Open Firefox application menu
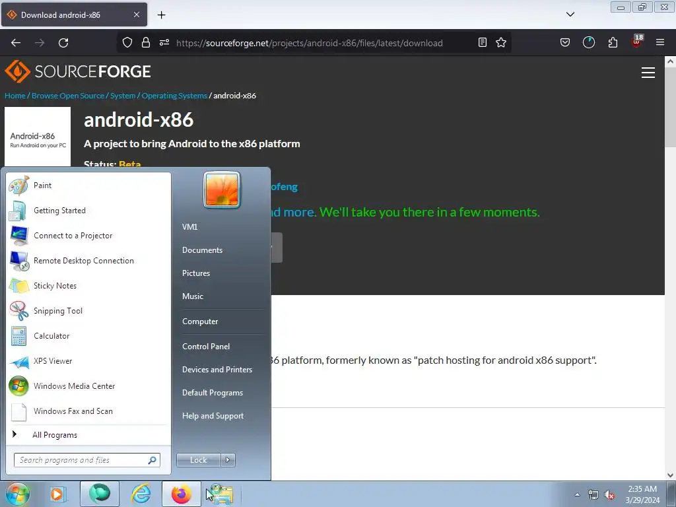 pyautogui.click(x=660, y=43)
